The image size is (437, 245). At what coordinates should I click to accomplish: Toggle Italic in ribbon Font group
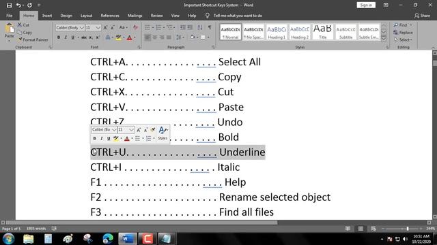pyautogui.click(x=66, y=37)
